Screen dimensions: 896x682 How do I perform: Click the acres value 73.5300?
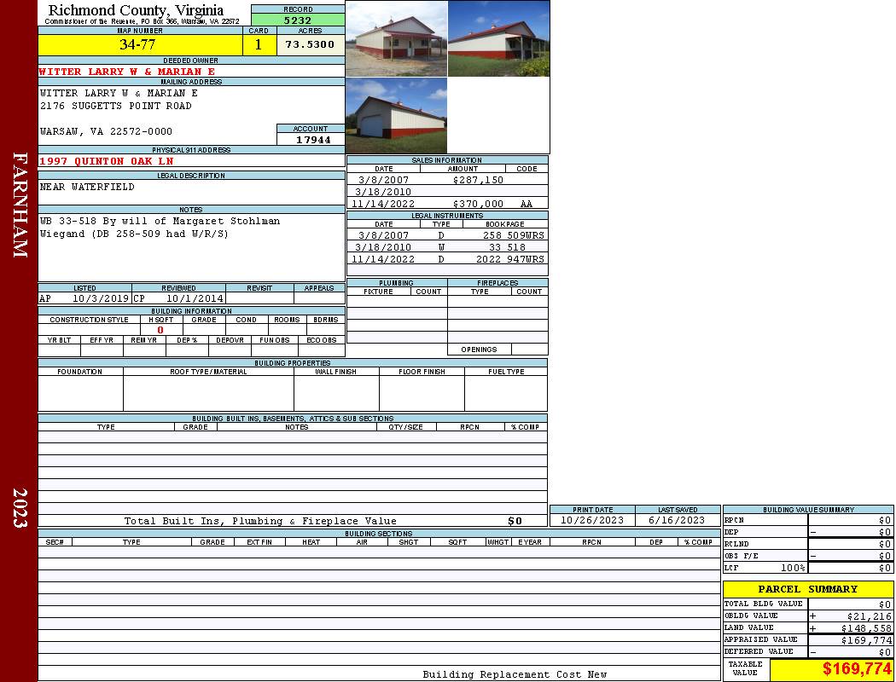coord(311,45)
